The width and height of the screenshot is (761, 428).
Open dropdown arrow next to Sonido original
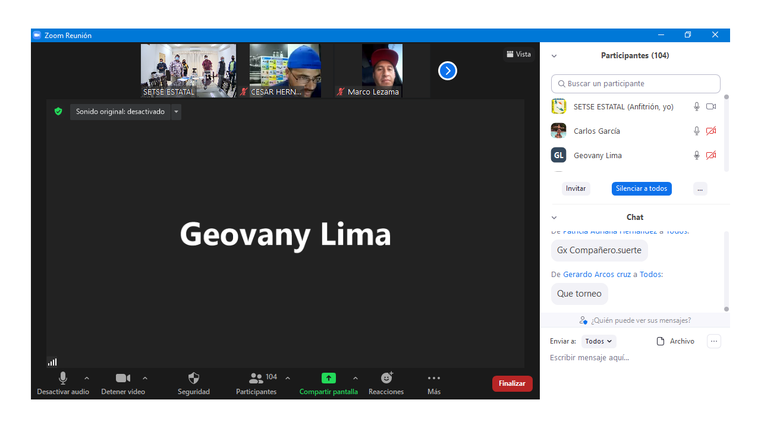pos(176,112)
